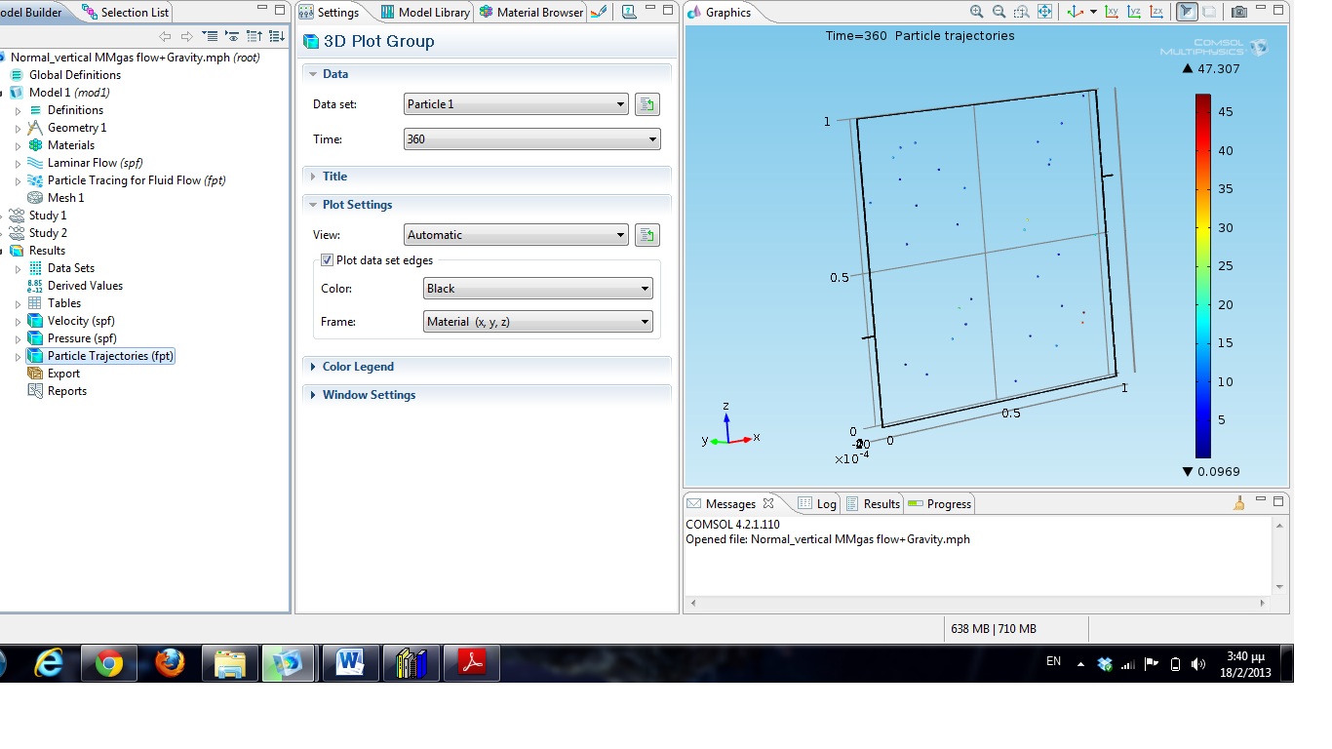Open the Time dropdown showing 360

coord(531,139)
